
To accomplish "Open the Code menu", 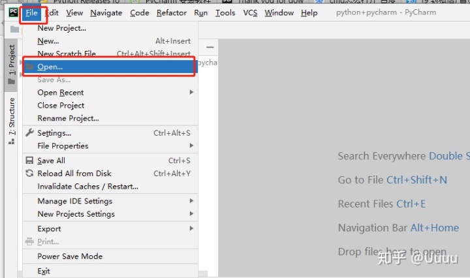I will point(140,13).
